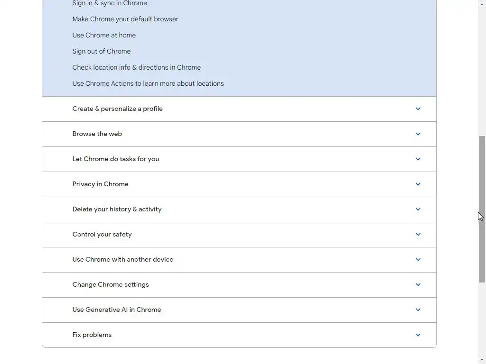Click the scrollbar up arrow
Image resolution: width=486 pixels, height=364 pixels.
482,4
